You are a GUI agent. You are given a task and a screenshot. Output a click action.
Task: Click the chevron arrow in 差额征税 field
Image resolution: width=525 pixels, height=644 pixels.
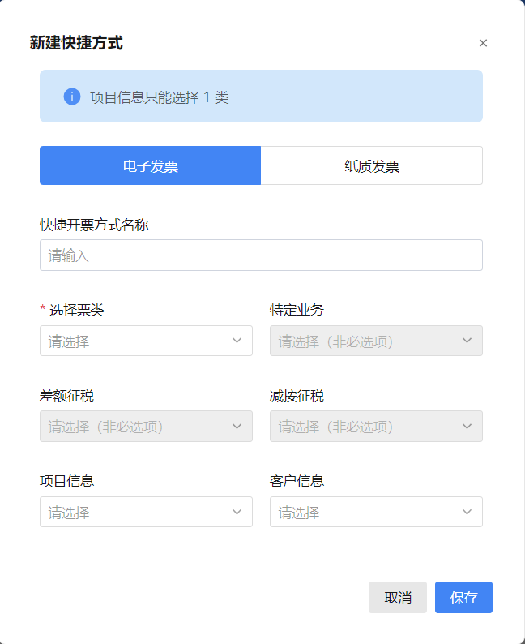pyautogui.click(x=237, y=427)
